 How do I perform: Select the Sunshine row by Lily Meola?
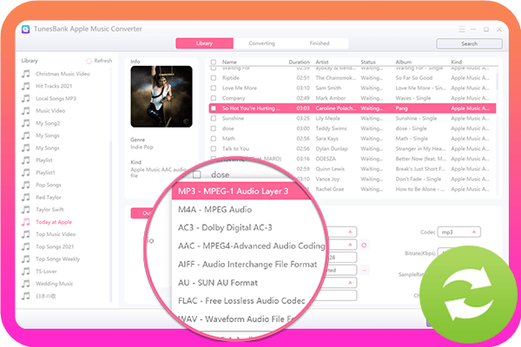(353, 119)
